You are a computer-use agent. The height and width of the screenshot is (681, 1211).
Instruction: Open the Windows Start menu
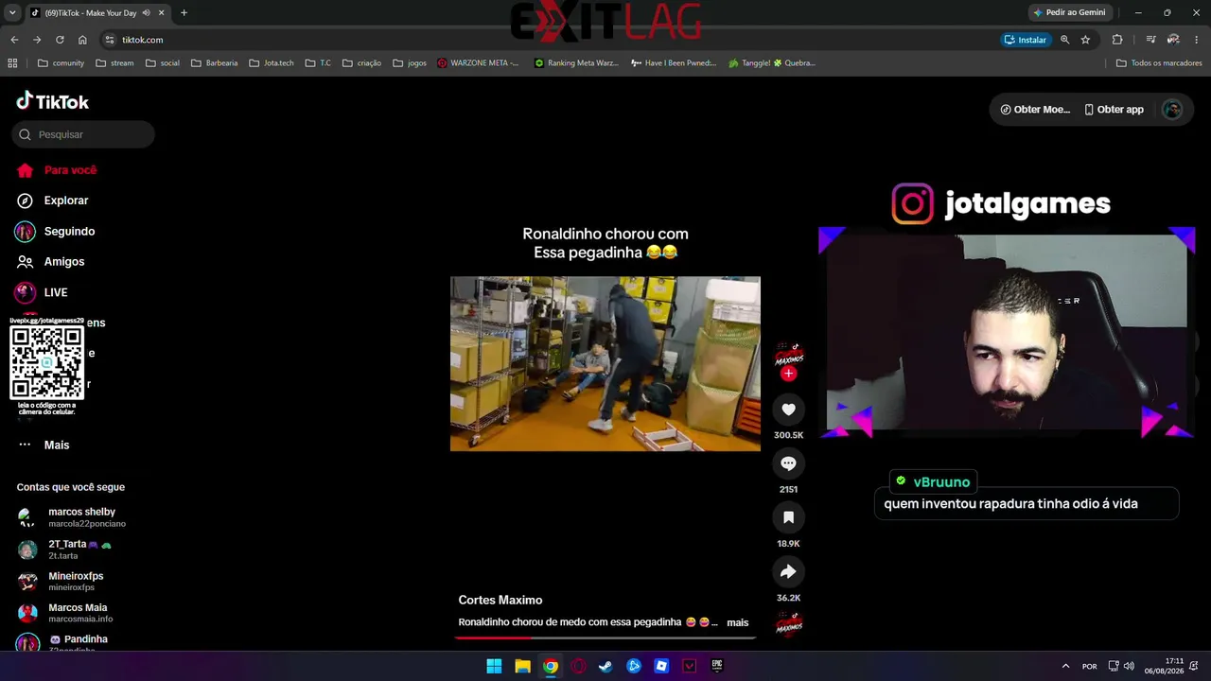coord(494,666)
